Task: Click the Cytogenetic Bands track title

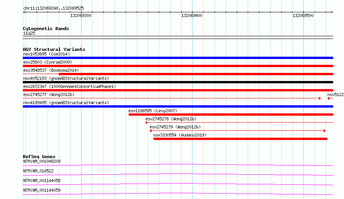Action: (x=46, y=29)
